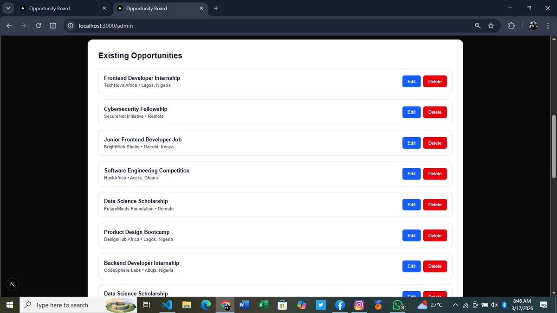
Task: Open the volume speaker tray icon
Action: (494, 305)
